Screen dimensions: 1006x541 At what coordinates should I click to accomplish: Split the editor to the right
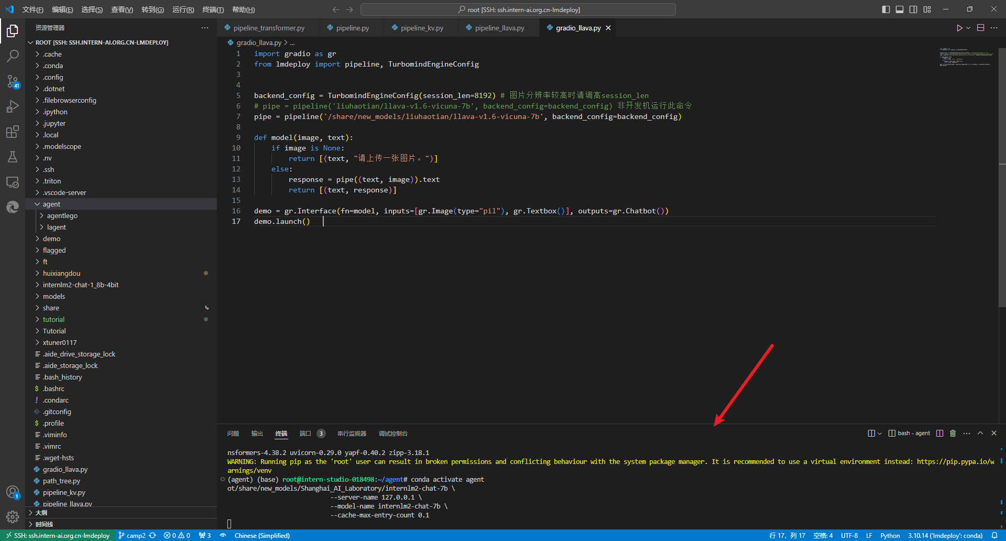tap(980, 28)
